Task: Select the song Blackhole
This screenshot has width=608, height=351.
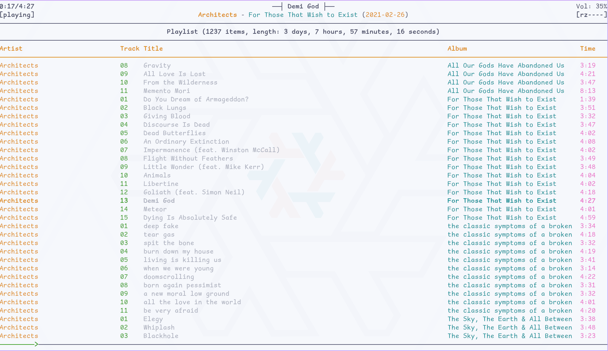Action: (161, 336)
